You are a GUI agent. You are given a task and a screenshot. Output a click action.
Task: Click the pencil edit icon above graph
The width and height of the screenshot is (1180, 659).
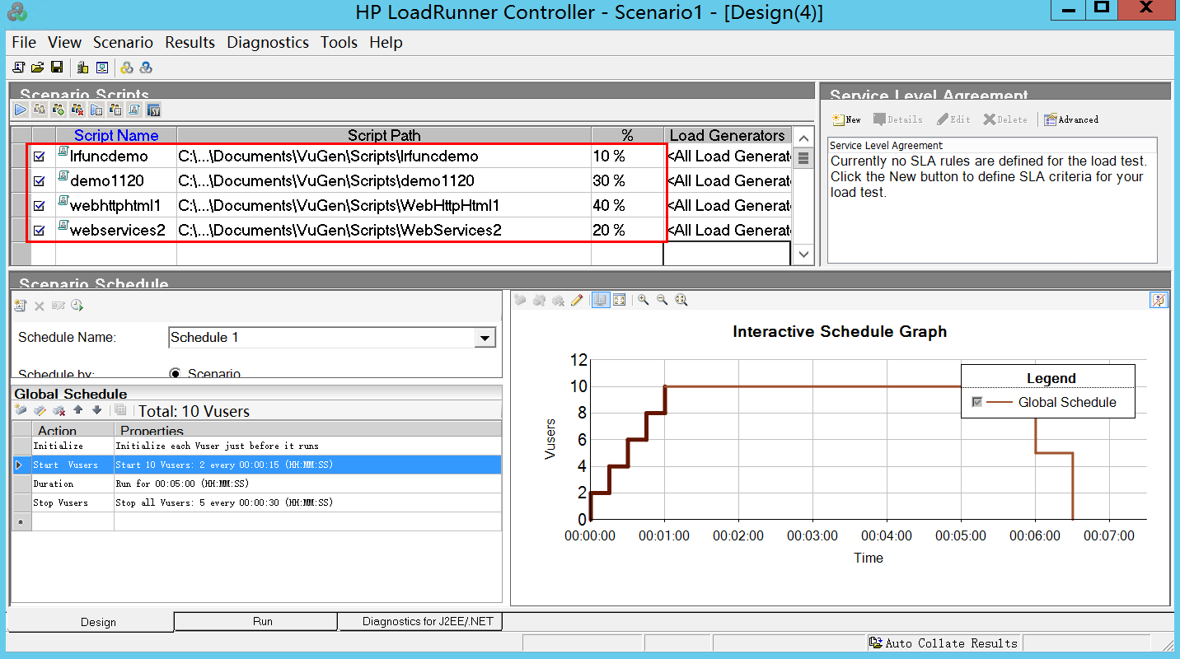click(x=577, y=301)
